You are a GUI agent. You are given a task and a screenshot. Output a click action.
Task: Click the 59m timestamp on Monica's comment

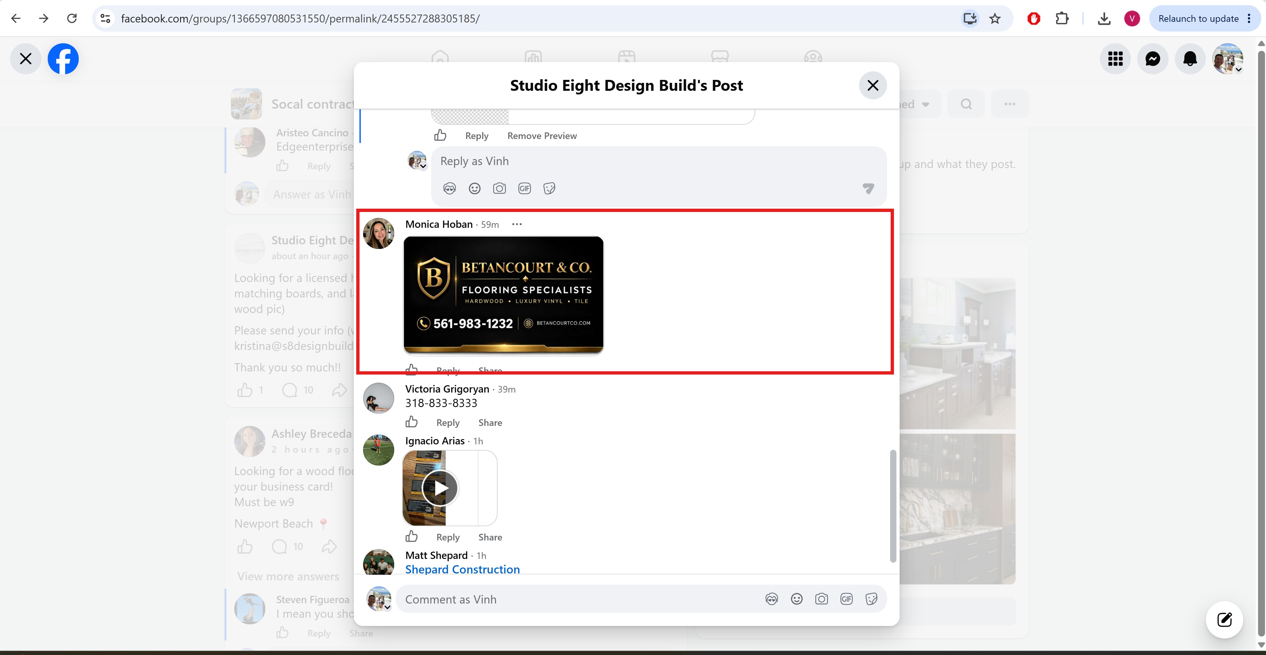coord(490,225)
